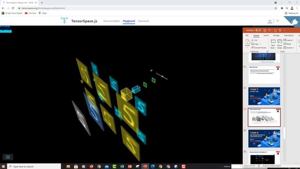Open the Undo history dropdown arrow
This screenshot has height=169, width=300.
pos(272,30)
